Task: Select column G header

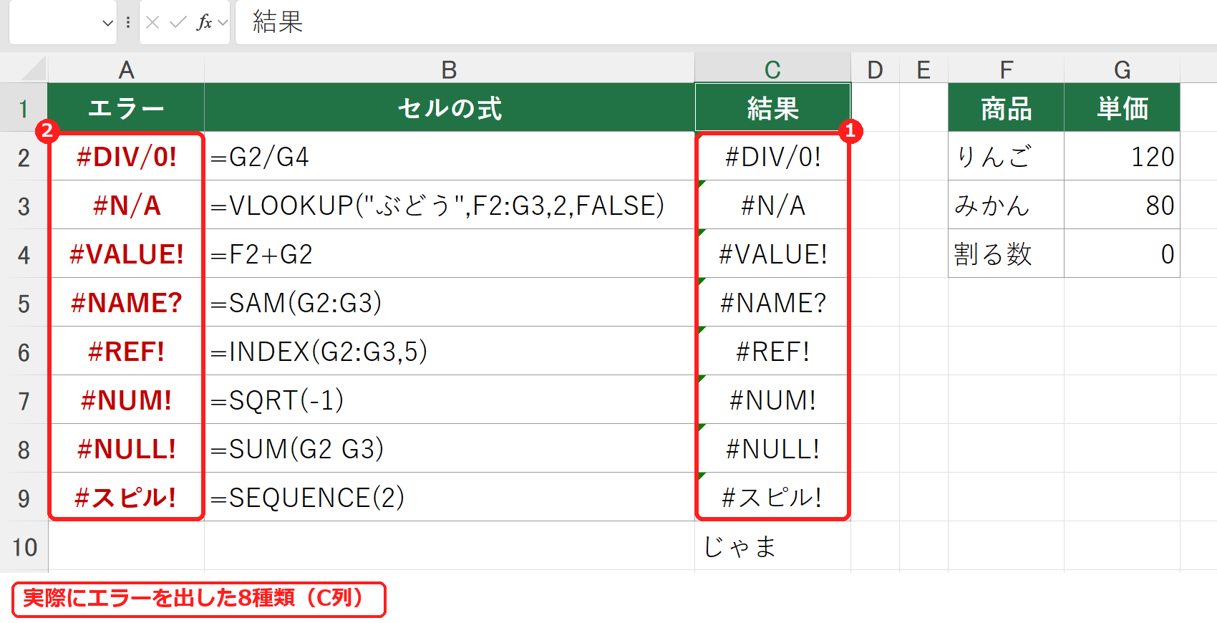Action: (1122, 69)
